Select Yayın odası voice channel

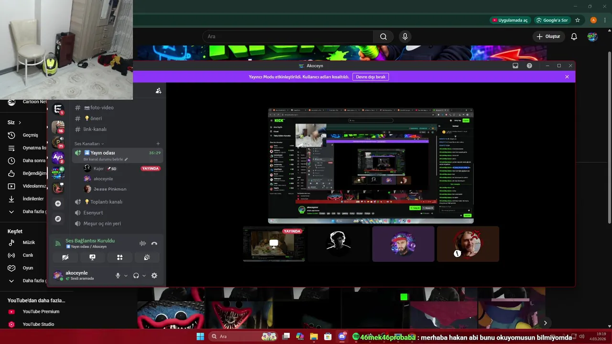pyautogui.click(x=117, y=155)
